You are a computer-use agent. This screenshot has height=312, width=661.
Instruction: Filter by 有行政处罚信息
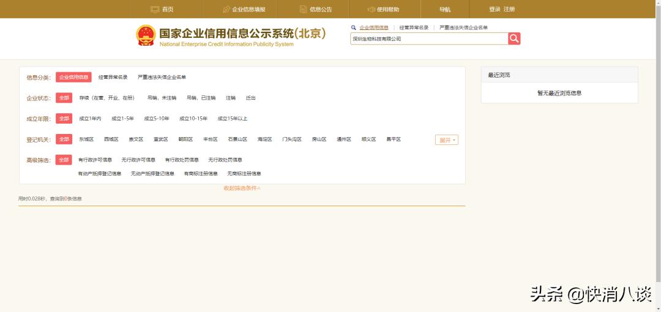[182, 160]
